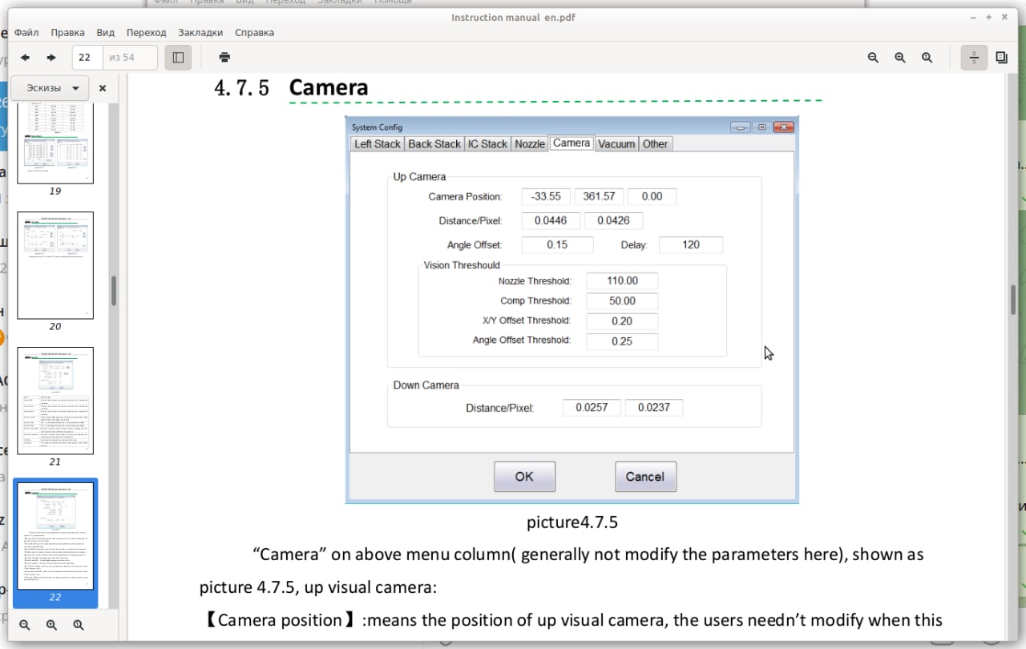
Task: Click the pictured "Cancel" button
Action: point(645,477)
